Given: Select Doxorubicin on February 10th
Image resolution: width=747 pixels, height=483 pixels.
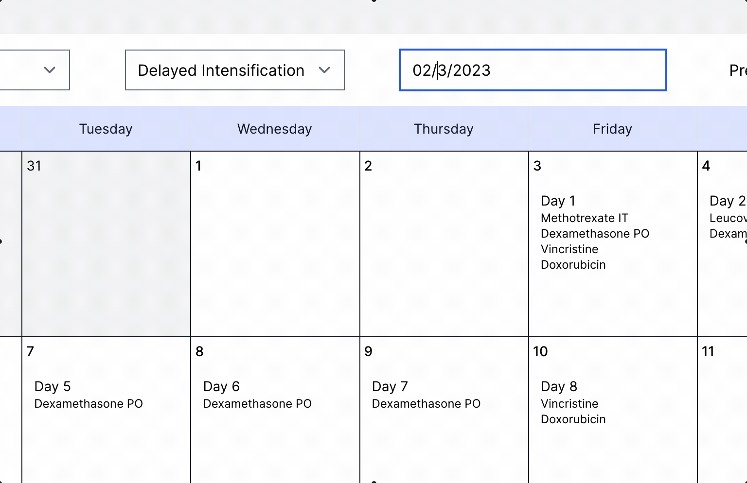Looking at the screenshot, I should [x=573, y=419].
